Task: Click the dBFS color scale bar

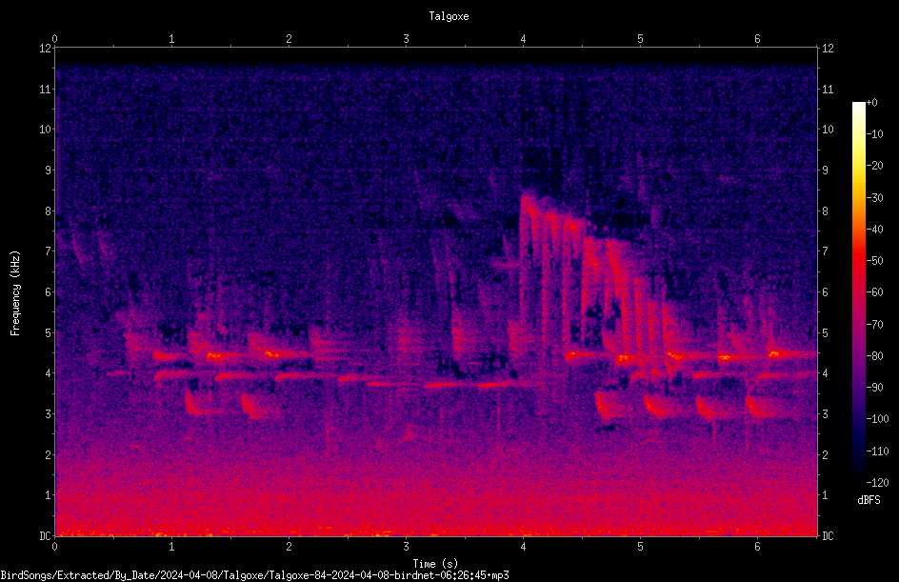Action: [858, 292]
